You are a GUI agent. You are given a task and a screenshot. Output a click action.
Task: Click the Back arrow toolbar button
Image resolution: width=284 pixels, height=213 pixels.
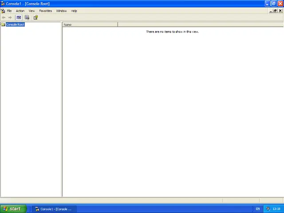[4, 18]
